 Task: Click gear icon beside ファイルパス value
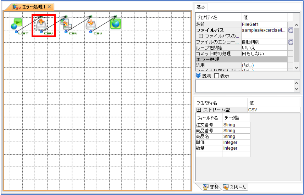pos(290,30)
